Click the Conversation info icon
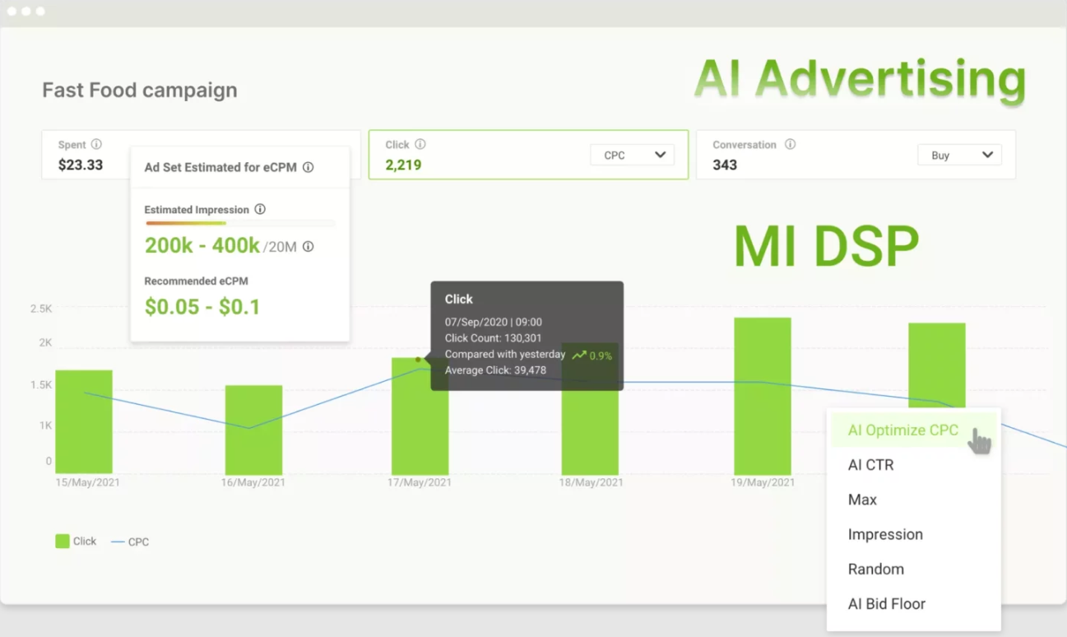 pos(790,144)
